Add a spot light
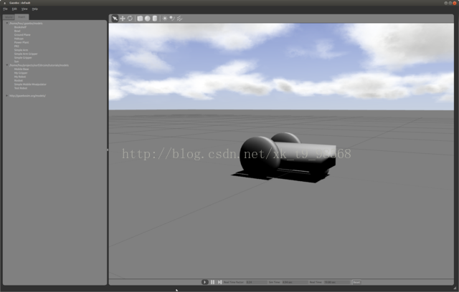 (x=172, y=19)
